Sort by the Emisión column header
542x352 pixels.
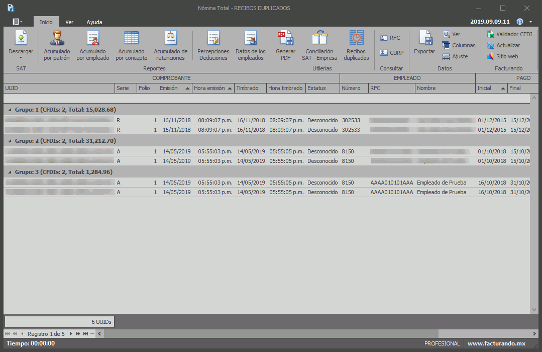[168, 88]
